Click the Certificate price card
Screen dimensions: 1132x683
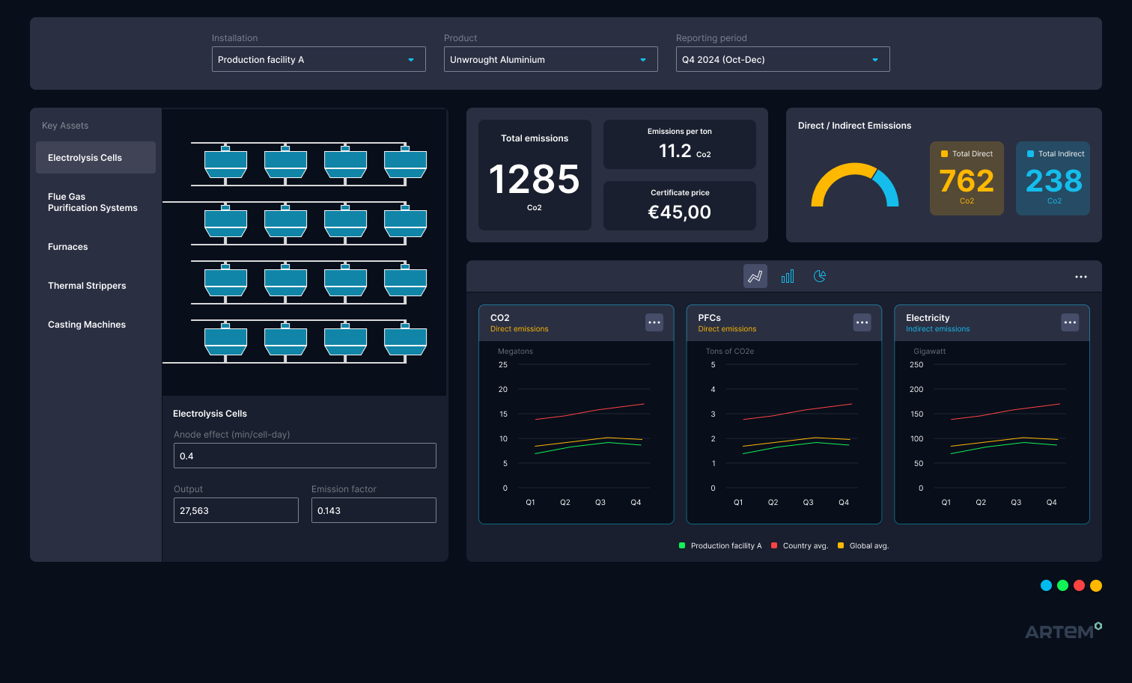[x=680, y=206]
